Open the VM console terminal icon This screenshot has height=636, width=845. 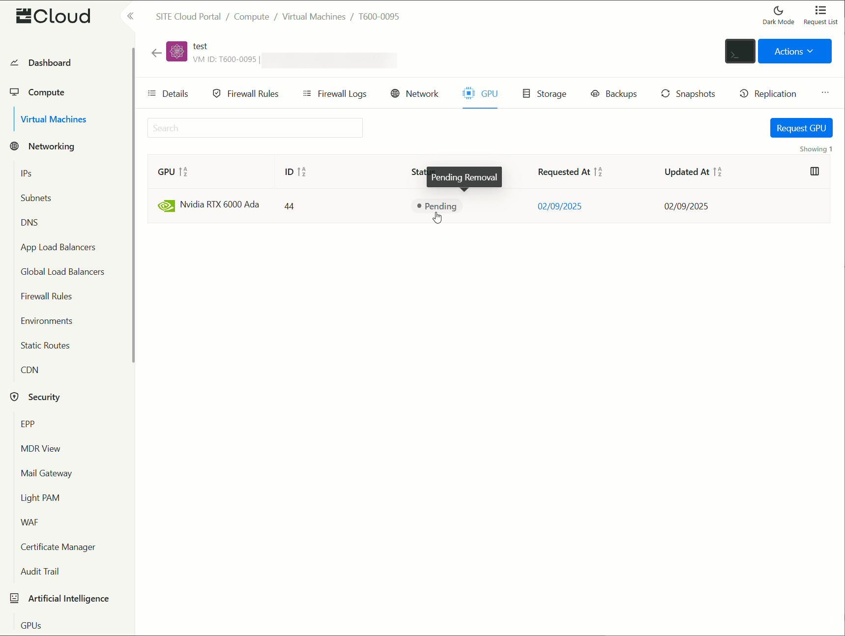click(740, 51)
